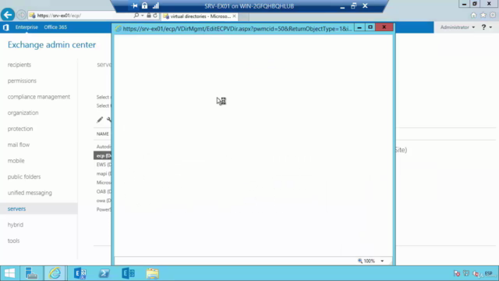The width and height of the screenshot is (499, 281).
Task: Select the Autodiscover row in the list
Action: [104, 147]
